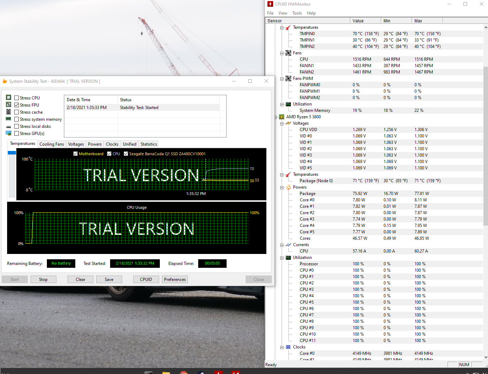Collapse the Processor Utilization node
Screen dimensions: 488x374
coord(282,258)
